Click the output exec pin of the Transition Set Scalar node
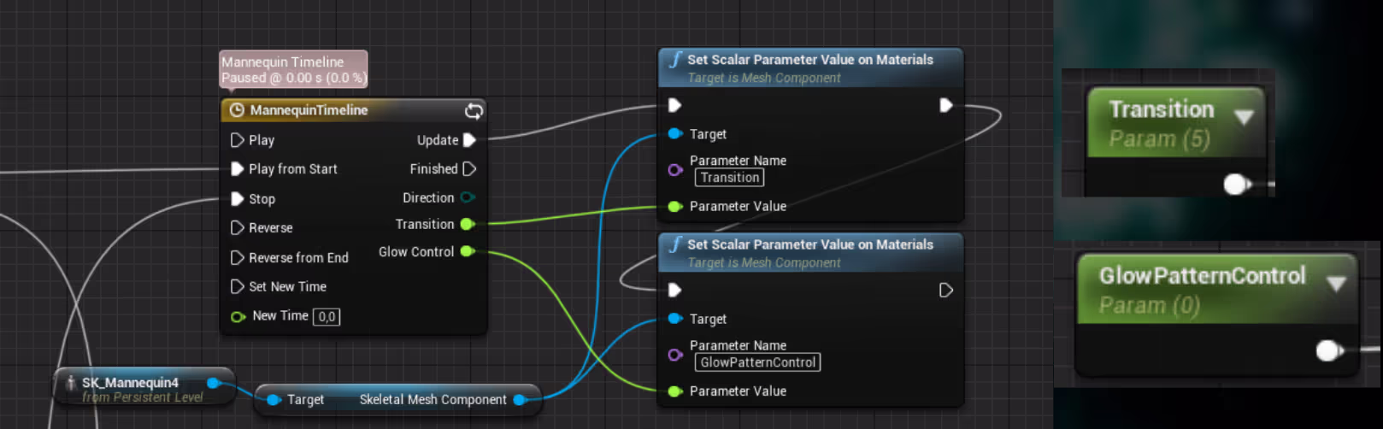1383x429 pixels. click(x=946, y=105)
